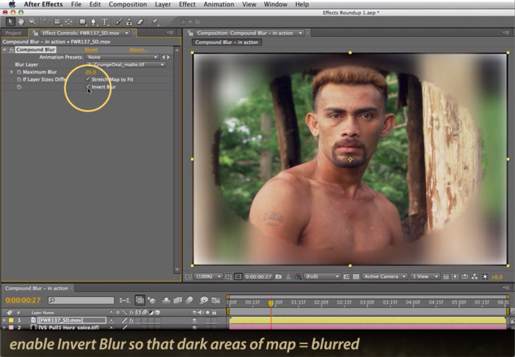Select the Brush tool
515x357 pixels.
[x=119, y=22]
